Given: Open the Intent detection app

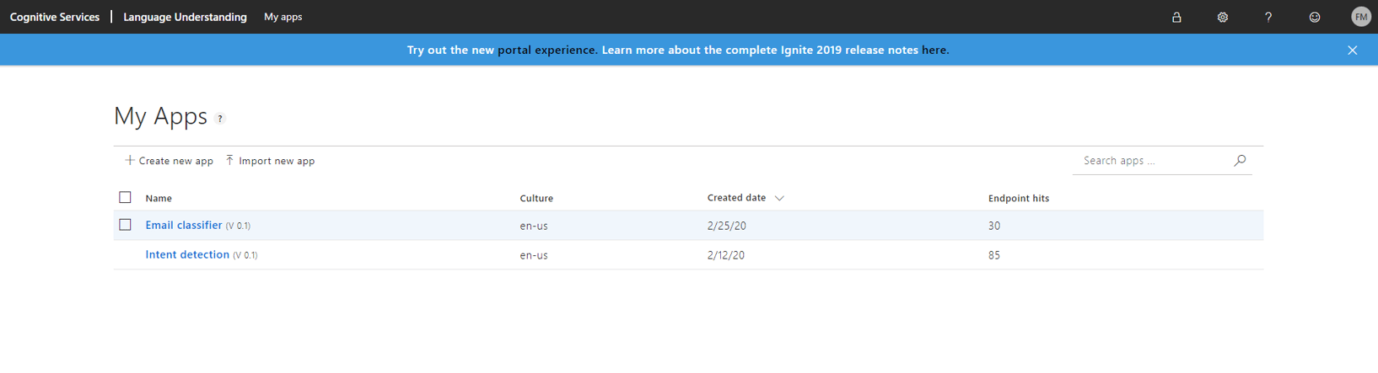Looking at the screenshot, I should (187, 254).
